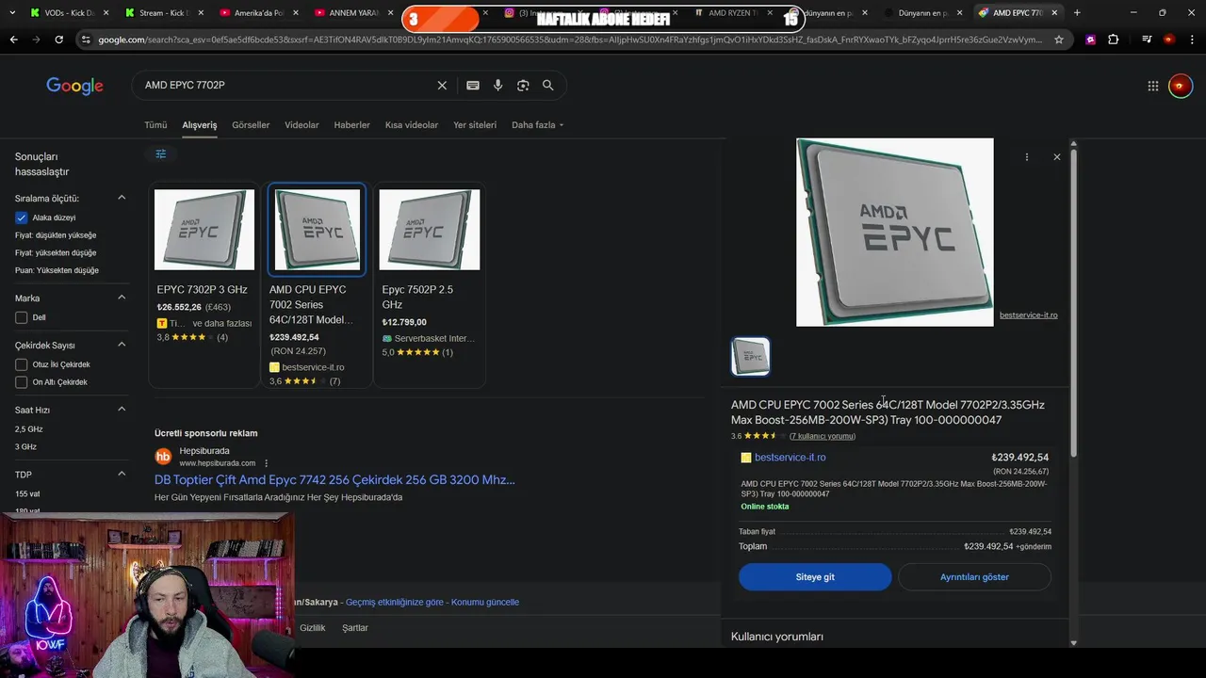Filter by 155 vat TDP
Screen dimensions: 1206x678
click(27, 493)
